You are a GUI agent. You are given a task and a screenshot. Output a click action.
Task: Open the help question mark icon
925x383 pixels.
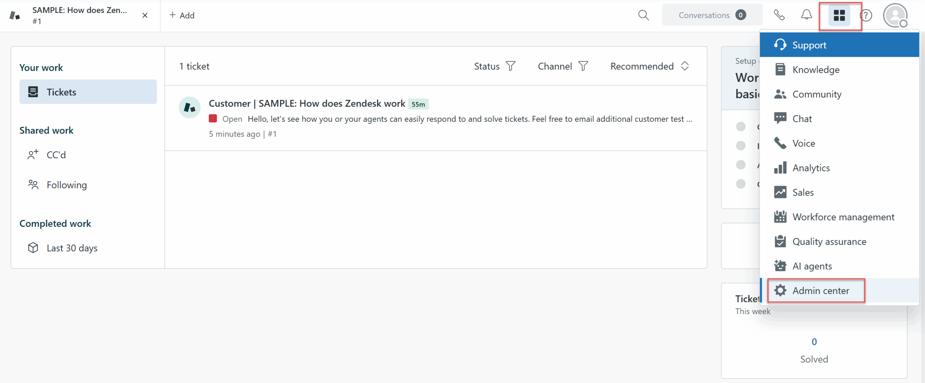[x=866, y=16]
